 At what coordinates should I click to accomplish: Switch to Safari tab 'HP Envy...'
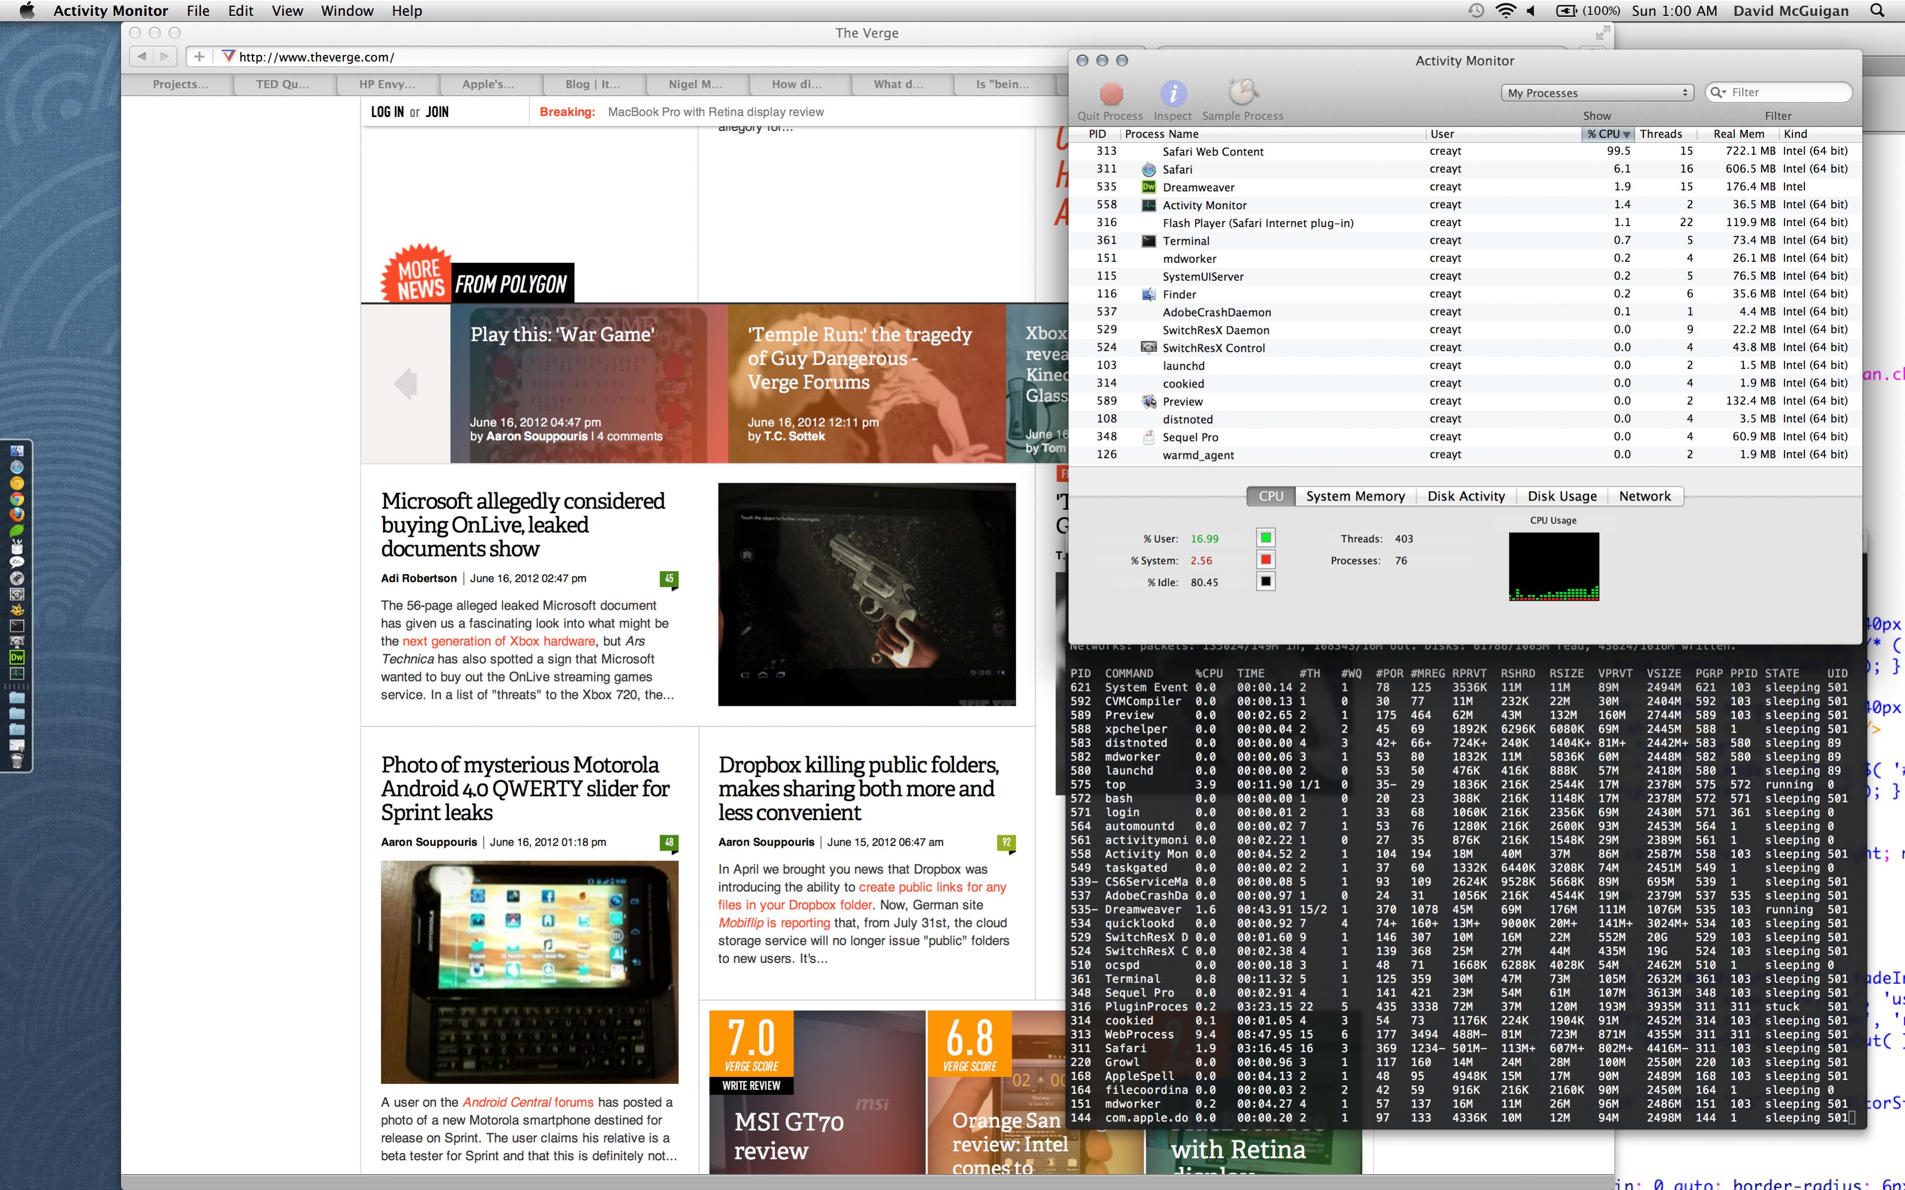click(x=387, y=84)
